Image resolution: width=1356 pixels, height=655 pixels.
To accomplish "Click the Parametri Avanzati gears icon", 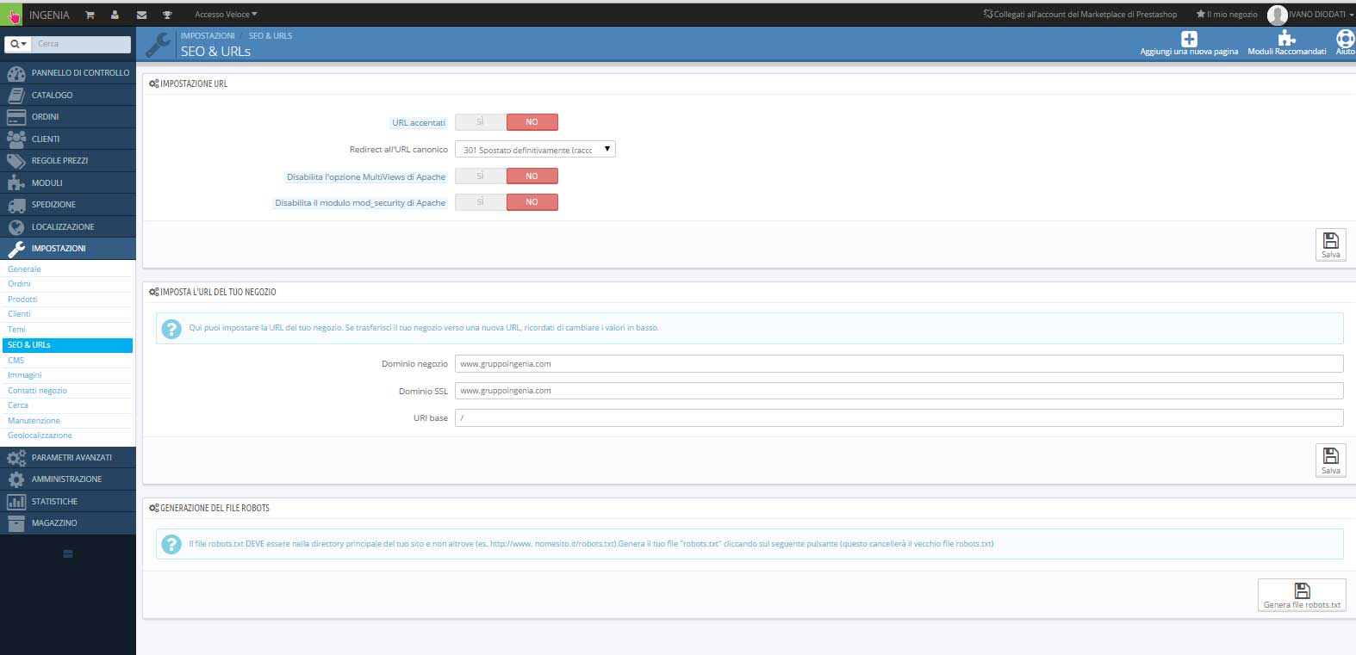I will (x=16, y=457).
